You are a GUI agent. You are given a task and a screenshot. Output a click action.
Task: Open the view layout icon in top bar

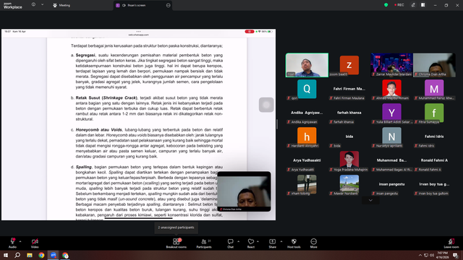click(422, 5)
